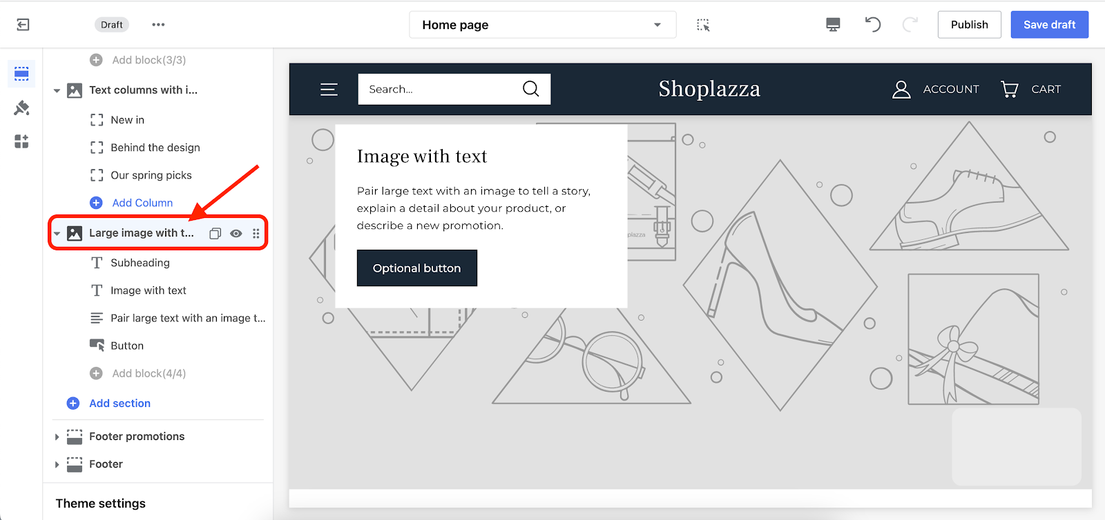Click the account person icon
This screenshot has height=520, width=1105.
pos(901,89)
